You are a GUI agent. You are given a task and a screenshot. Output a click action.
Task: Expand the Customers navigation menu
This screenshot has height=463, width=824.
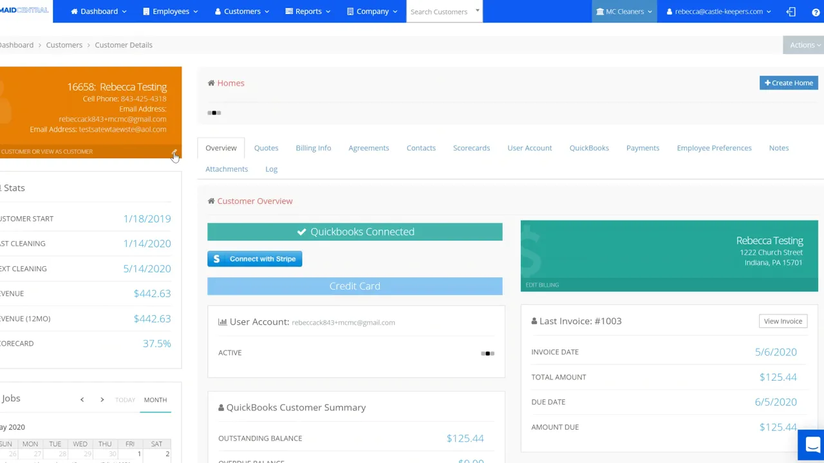coord(242,11)
